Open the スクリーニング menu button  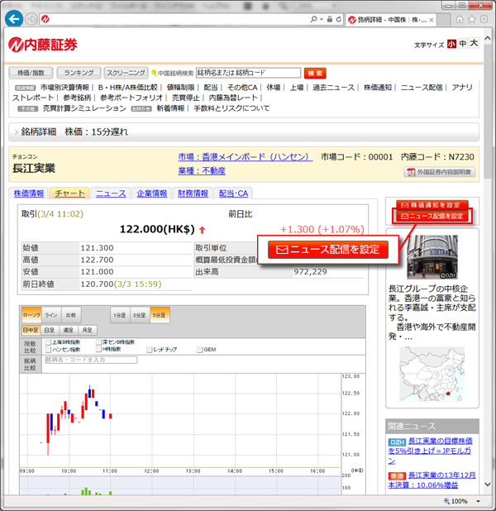pos(126,73)
